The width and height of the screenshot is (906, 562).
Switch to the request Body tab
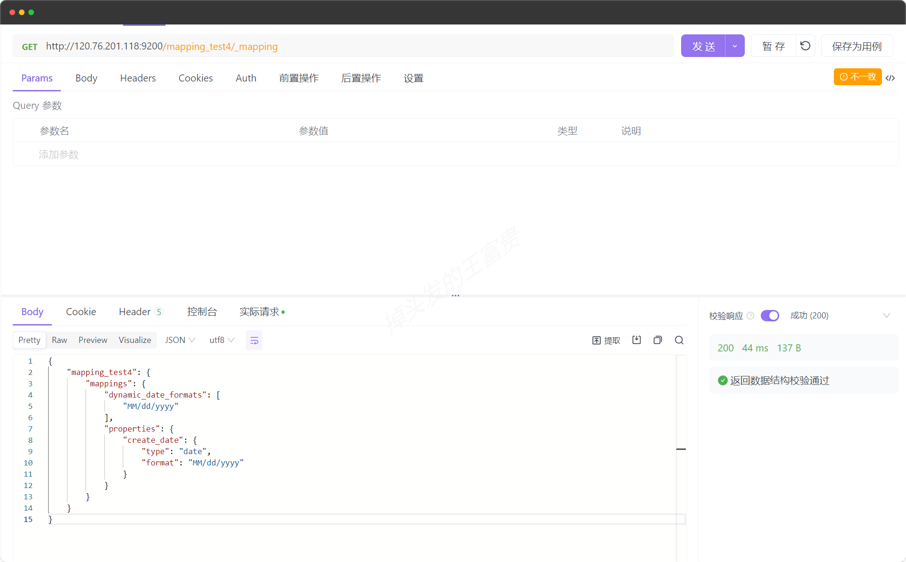(x=86, y=78)
